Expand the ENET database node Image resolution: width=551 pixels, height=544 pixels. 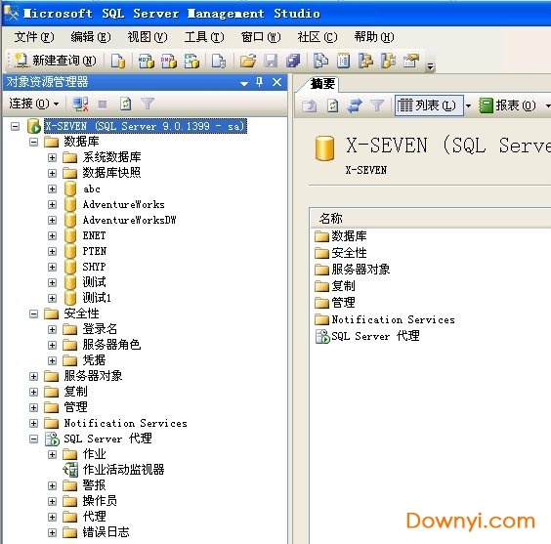click(x=53, y=235)
